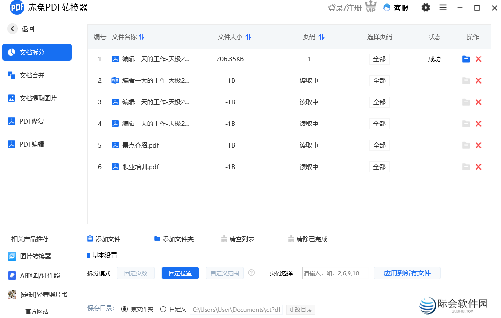The width and height of the screenshot is (501, 318).
Task: Open the hamburger menu in the title bar
Action: pyautogui.click(x=443, y=8)
